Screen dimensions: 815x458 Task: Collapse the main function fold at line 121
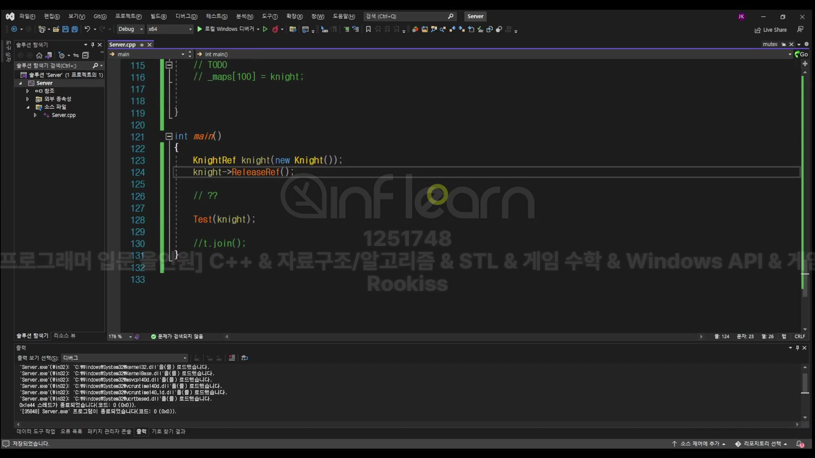[169, 137]
